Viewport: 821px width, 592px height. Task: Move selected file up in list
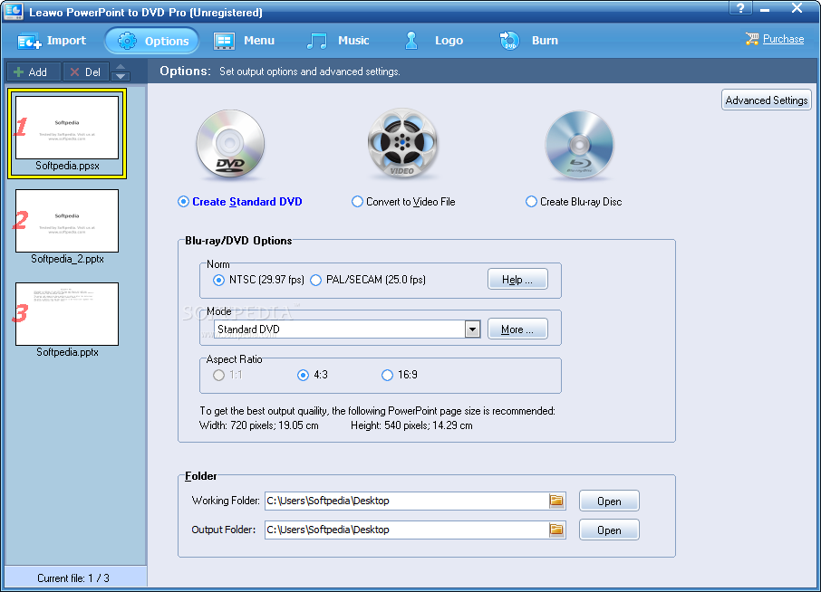pos(121,66)
